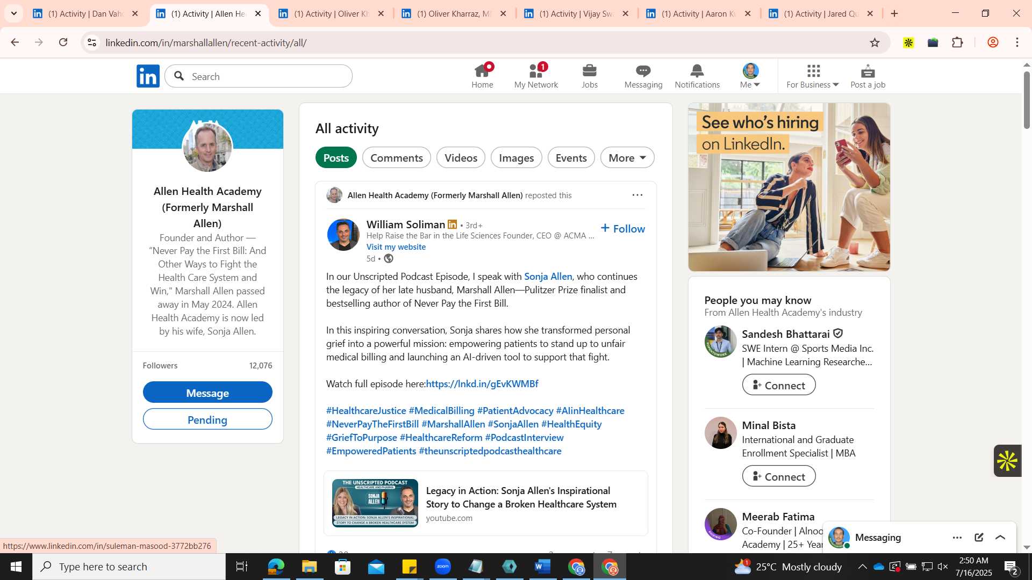This screenshot has height=580, width=1032.
Task: Click the Pending connection button
Action: pos(207,419)
